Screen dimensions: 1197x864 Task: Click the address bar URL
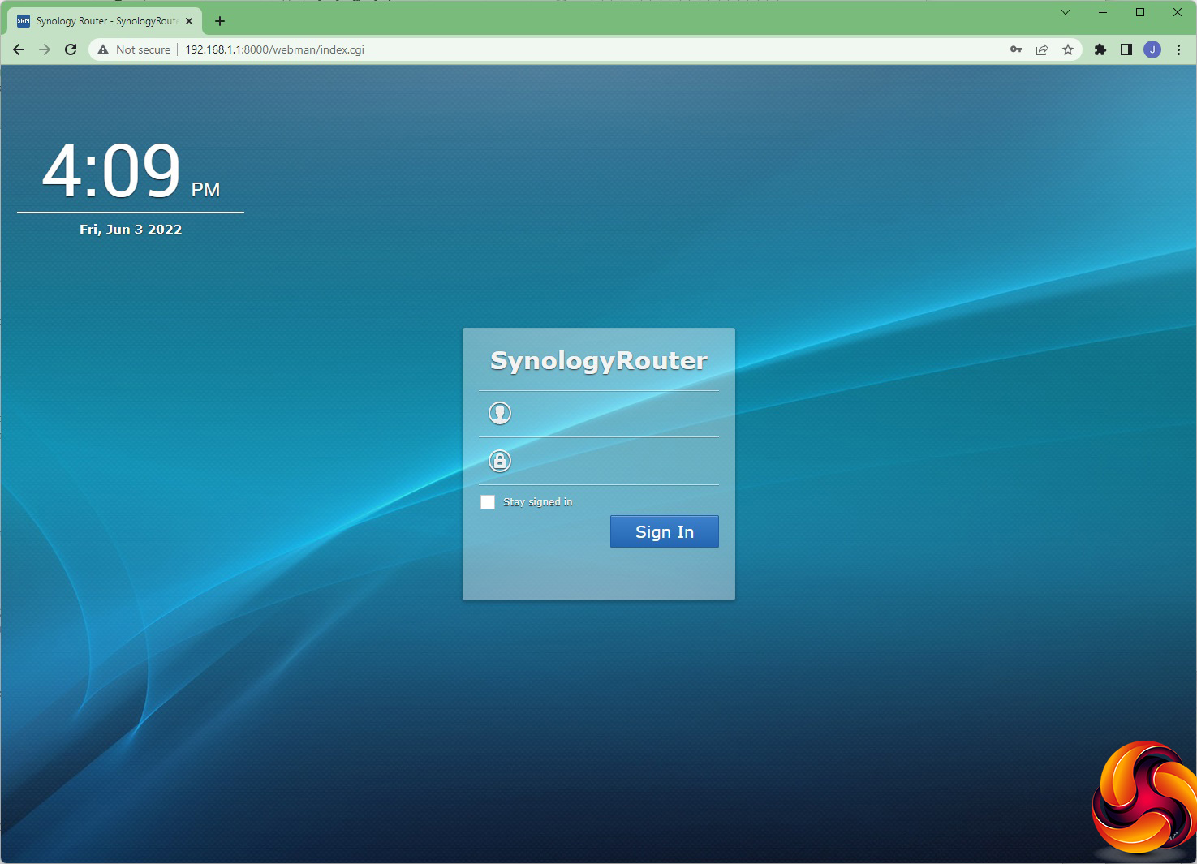[274, 49]
